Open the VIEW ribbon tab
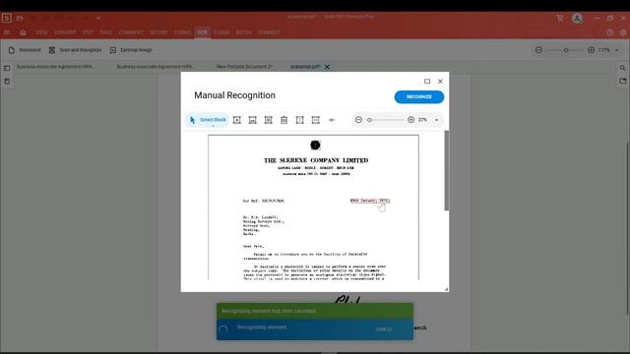Screen dimensions: 630x354 coord(41,32)
